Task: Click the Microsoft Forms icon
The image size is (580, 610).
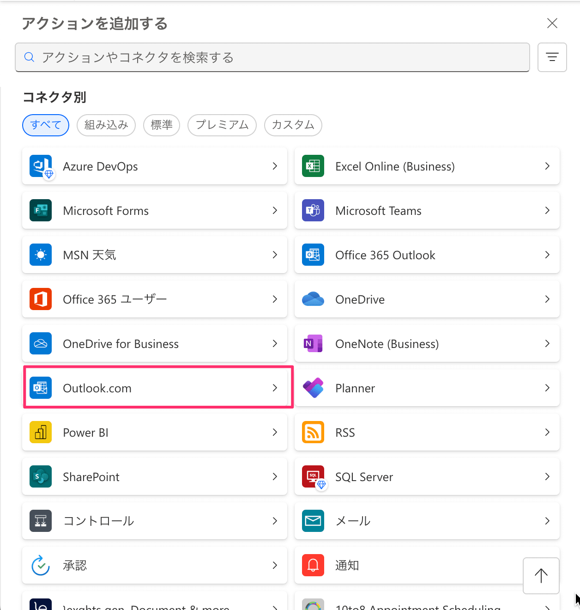Action: 41,211
